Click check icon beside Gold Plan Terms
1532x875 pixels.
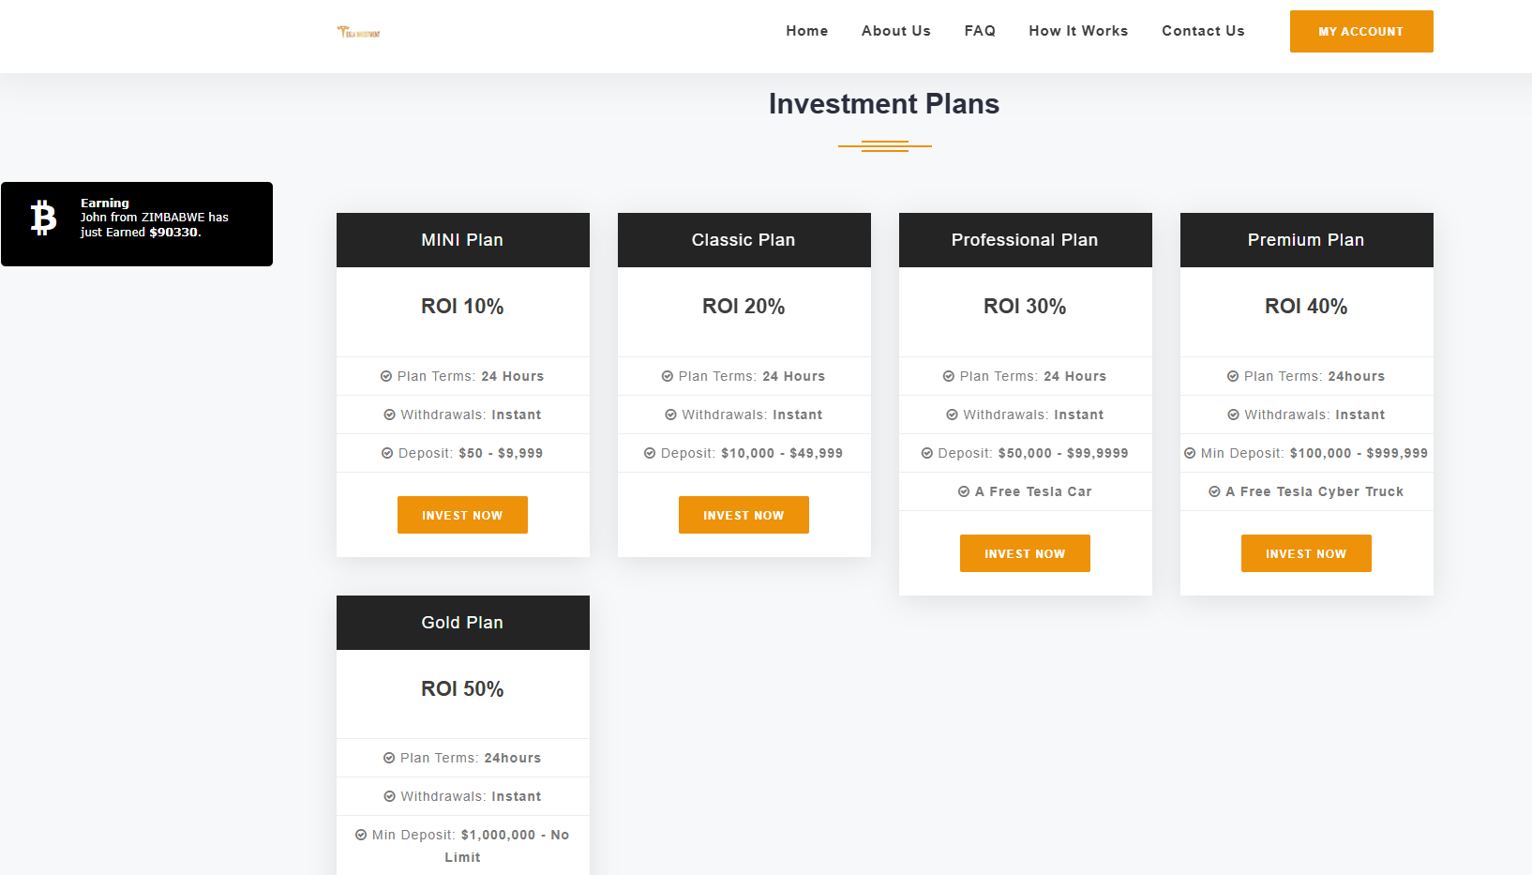[389, 758]
